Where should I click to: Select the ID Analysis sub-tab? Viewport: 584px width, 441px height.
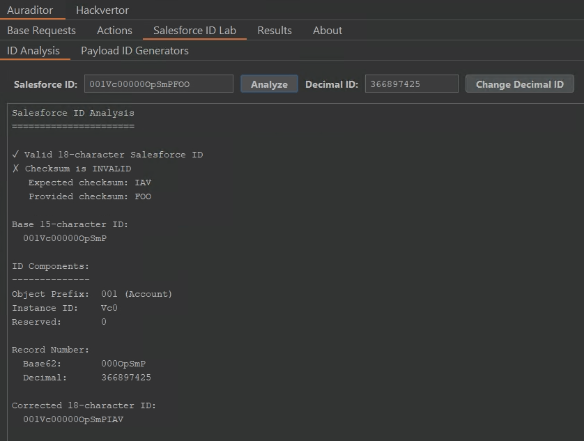click(x=33, y=50)
